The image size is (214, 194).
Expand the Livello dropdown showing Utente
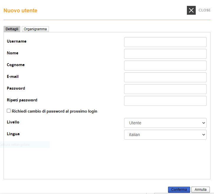pos(165,123)
